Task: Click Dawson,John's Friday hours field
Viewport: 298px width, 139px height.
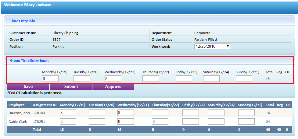Action: coord(191,113)
